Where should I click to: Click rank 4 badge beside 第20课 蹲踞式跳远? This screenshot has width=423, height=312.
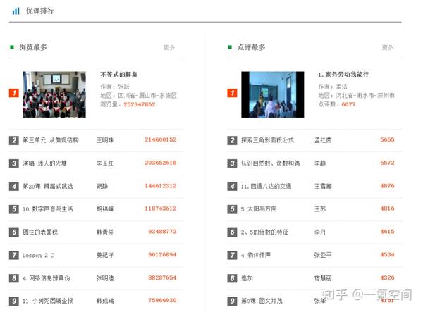click(x=14, y=186)
